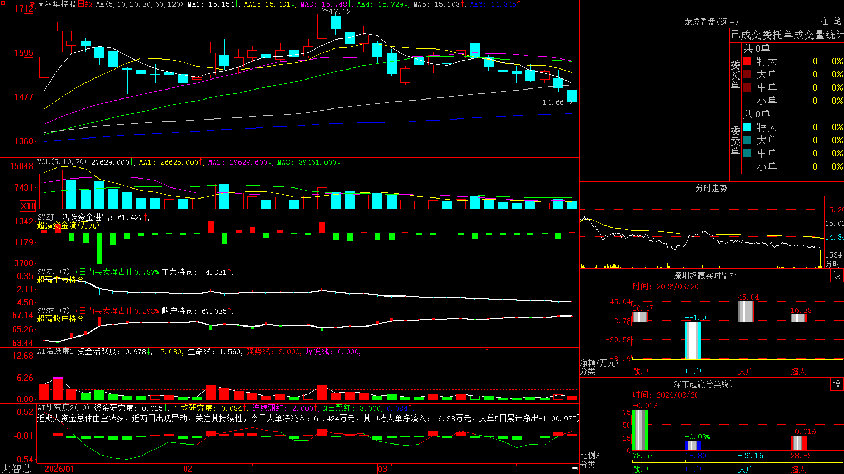Click the red 特大 buy-order color swatch
Viewport: 844px width, 474px height.
(747, 61)
